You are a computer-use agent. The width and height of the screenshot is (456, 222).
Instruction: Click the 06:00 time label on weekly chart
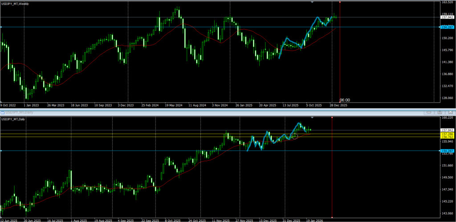pos(345,100)
